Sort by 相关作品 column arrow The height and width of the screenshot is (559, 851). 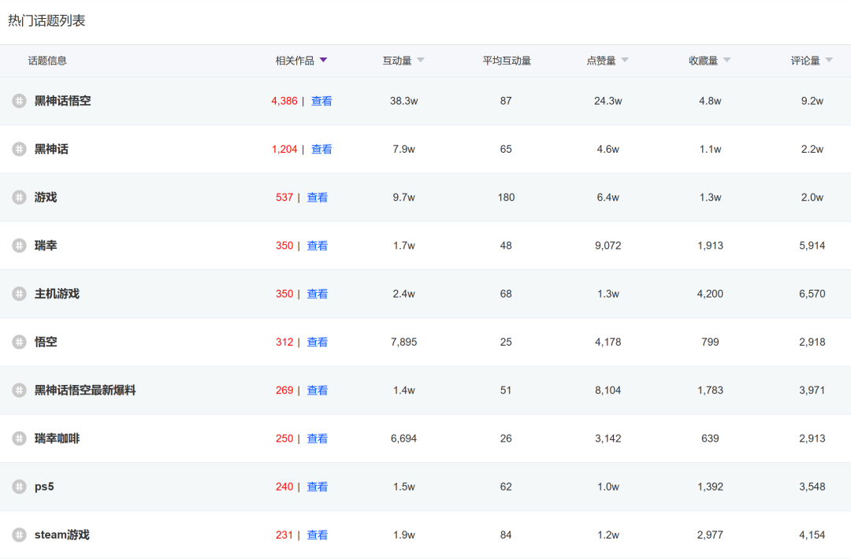pos(323,61)
